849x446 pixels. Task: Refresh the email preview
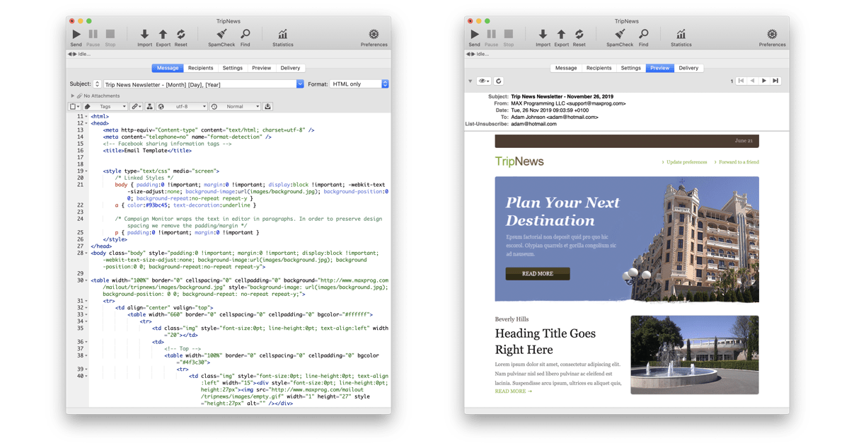tap(498, 81)
